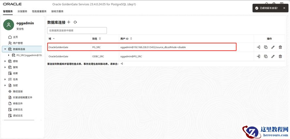The image size is (290, 139).
Task: Duplicate the ODBC_SRC connection
Action: [266, 56]
